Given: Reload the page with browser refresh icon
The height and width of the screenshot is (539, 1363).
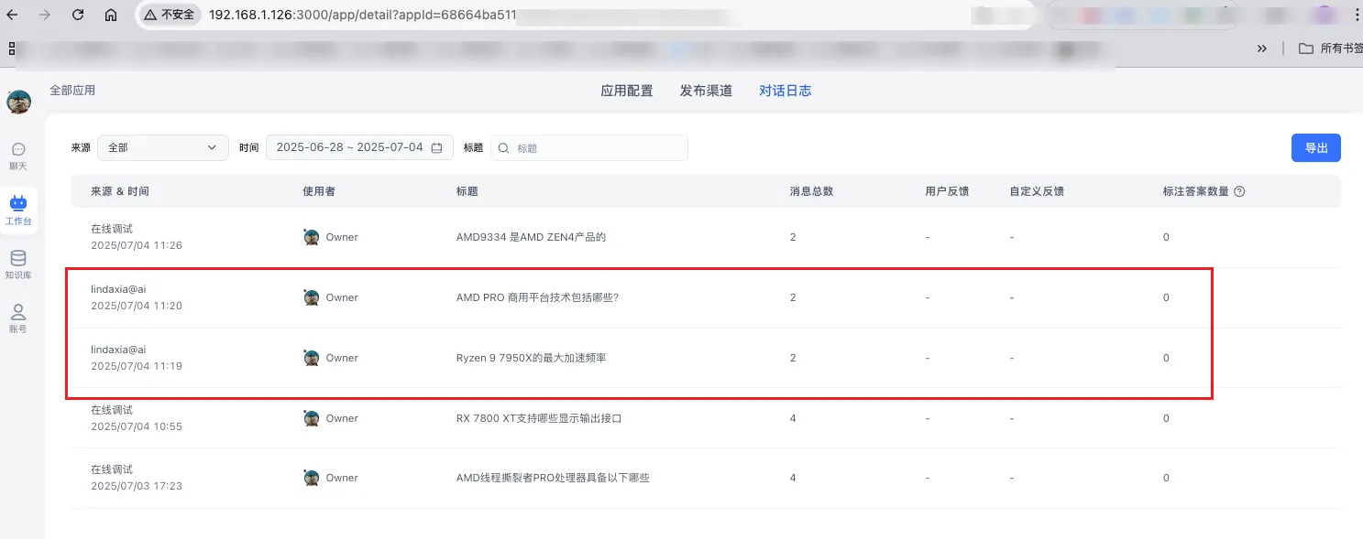Looking at the screenshot, I should coord(78,16).
